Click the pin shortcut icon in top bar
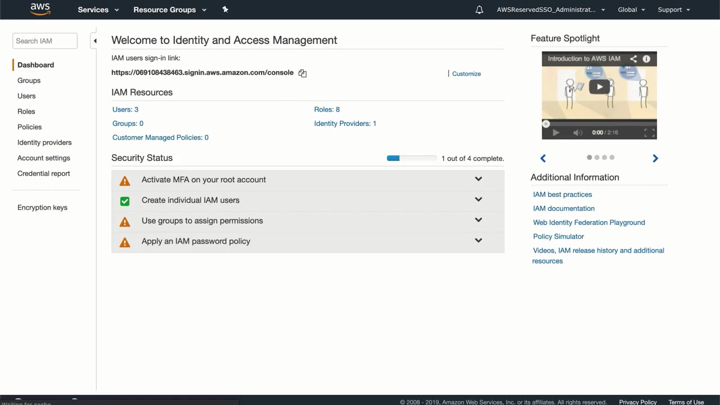This screenshot has height=405, width=720. coord(225,10)
